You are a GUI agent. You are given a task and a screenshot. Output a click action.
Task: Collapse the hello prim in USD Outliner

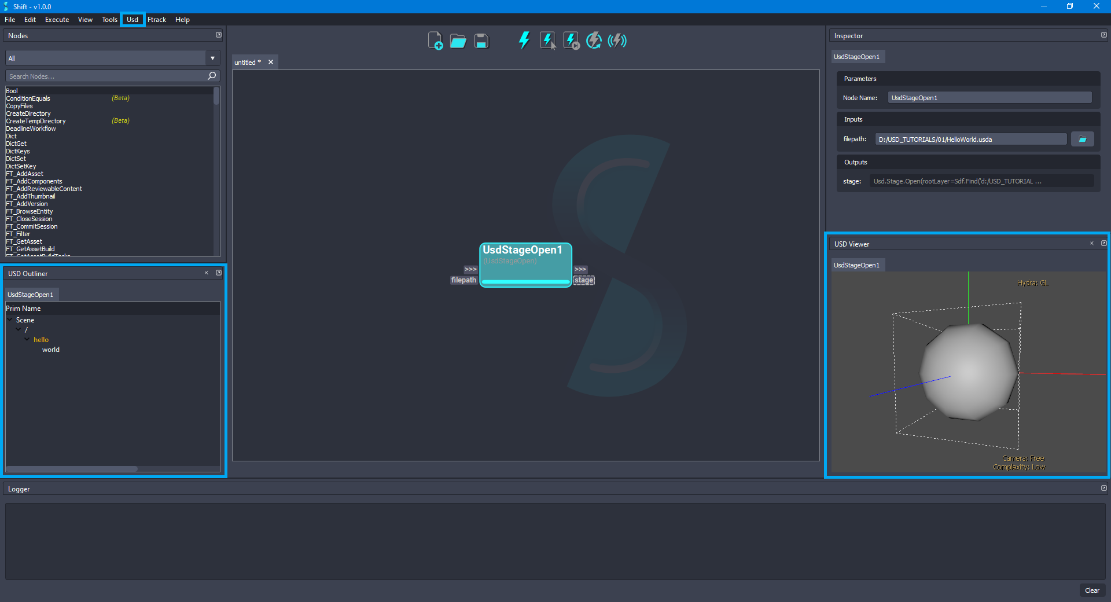[27, 339]
